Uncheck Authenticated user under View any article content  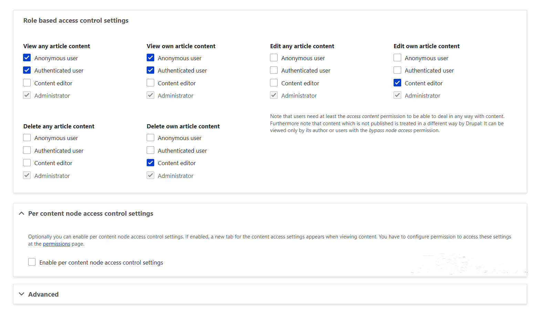point(27,70)
